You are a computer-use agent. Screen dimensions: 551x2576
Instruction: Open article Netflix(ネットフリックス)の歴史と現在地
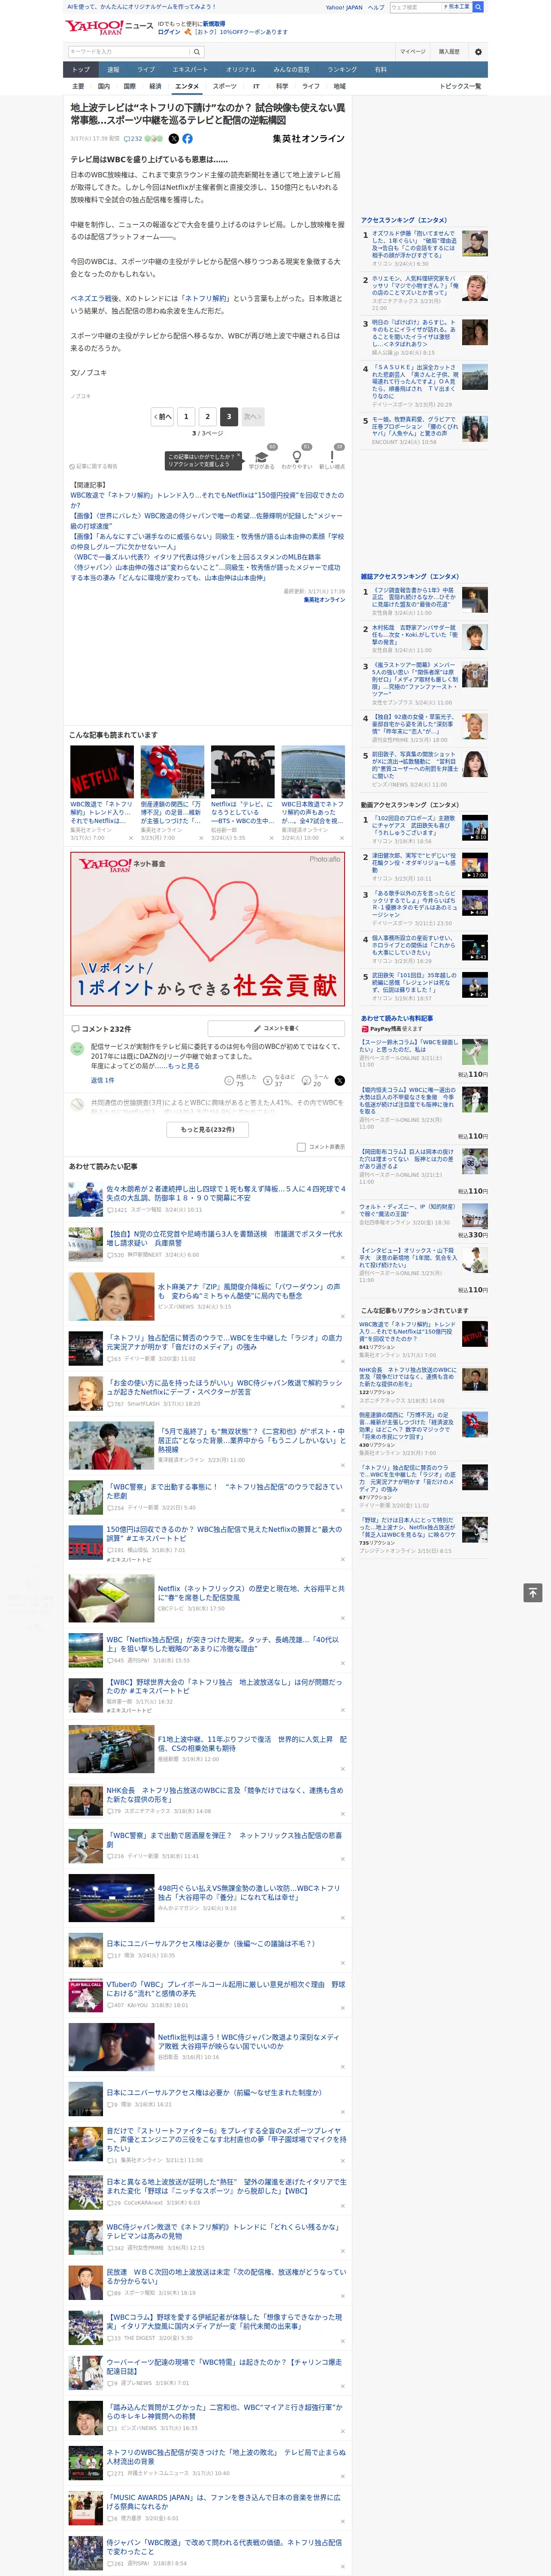tap(251, 1592)
